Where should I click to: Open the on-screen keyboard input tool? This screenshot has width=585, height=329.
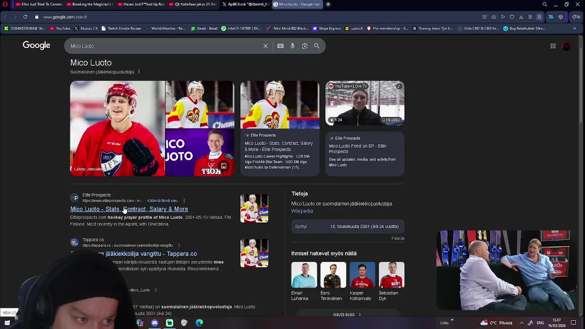[x=281, y=46]
